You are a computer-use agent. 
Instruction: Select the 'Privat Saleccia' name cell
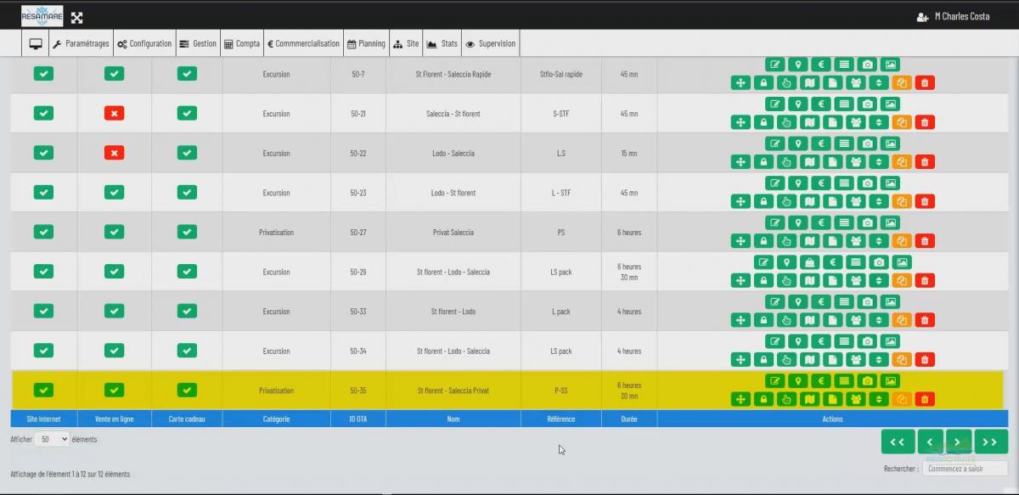pyautogui.click(x=453, y=232)
